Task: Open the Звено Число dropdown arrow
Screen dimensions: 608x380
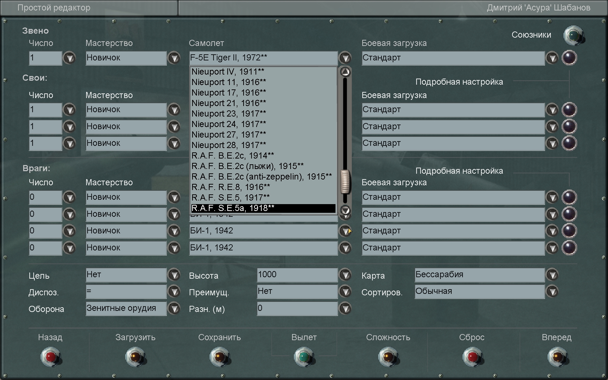Action: (69, 58)
